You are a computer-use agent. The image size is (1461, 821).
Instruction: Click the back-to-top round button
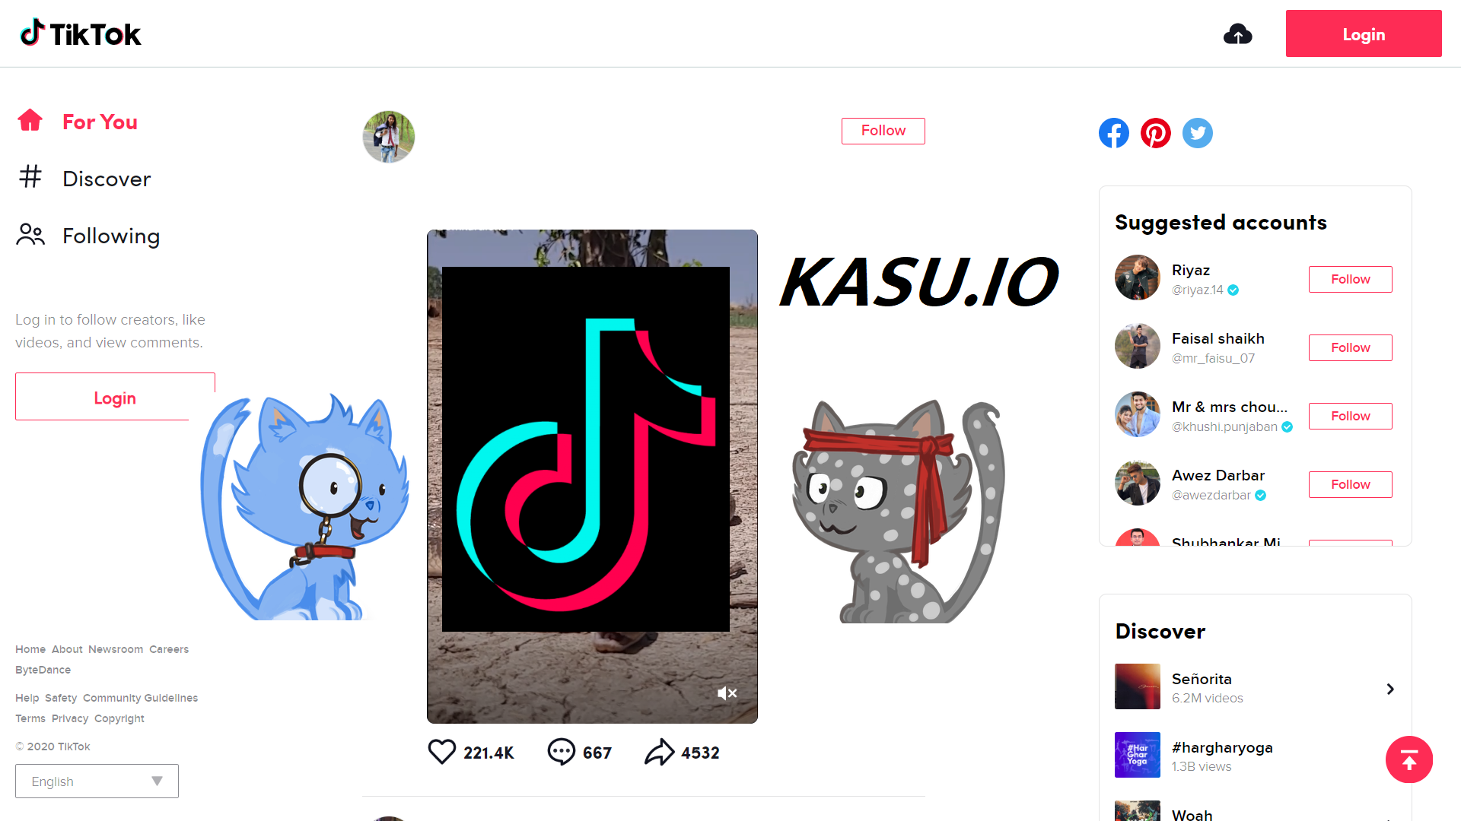point(1409,759)
